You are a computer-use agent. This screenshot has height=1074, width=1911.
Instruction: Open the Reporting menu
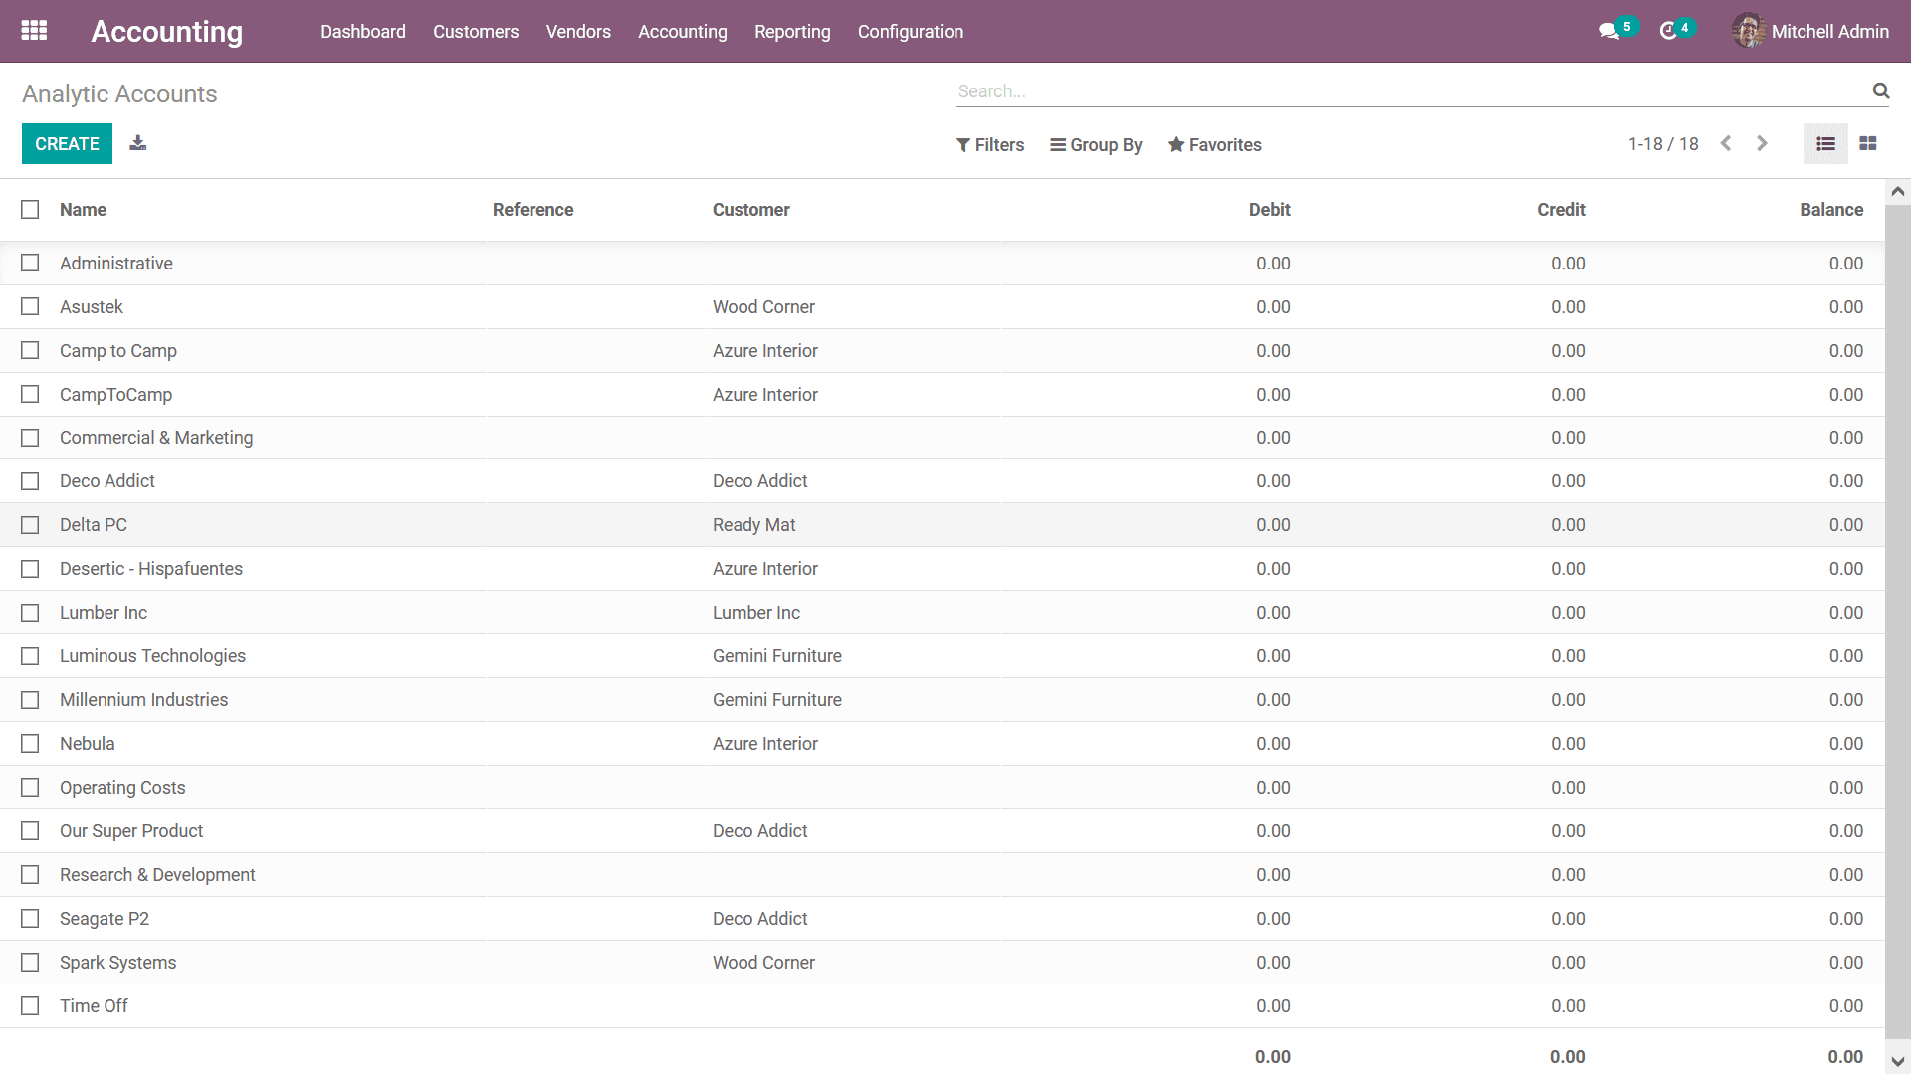(791, 32)
